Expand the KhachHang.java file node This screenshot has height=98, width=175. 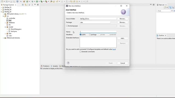point(7,29)
